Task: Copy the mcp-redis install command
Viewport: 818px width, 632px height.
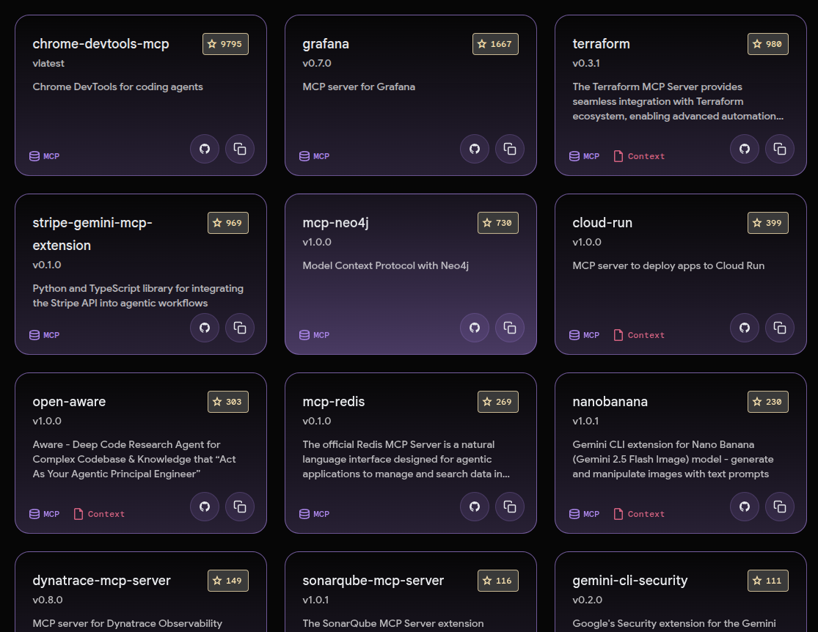Action: point(510,507)
